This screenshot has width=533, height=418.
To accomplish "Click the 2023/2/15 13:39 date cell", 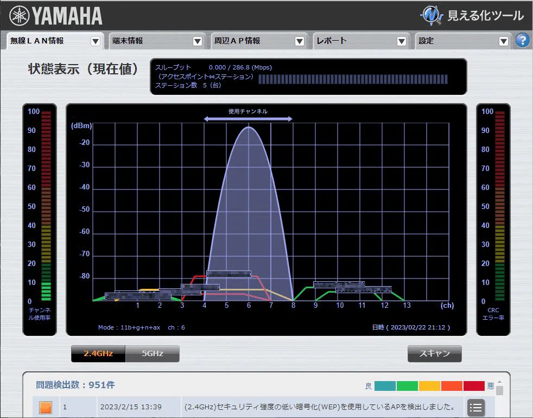I will click(x=131, y=407).
